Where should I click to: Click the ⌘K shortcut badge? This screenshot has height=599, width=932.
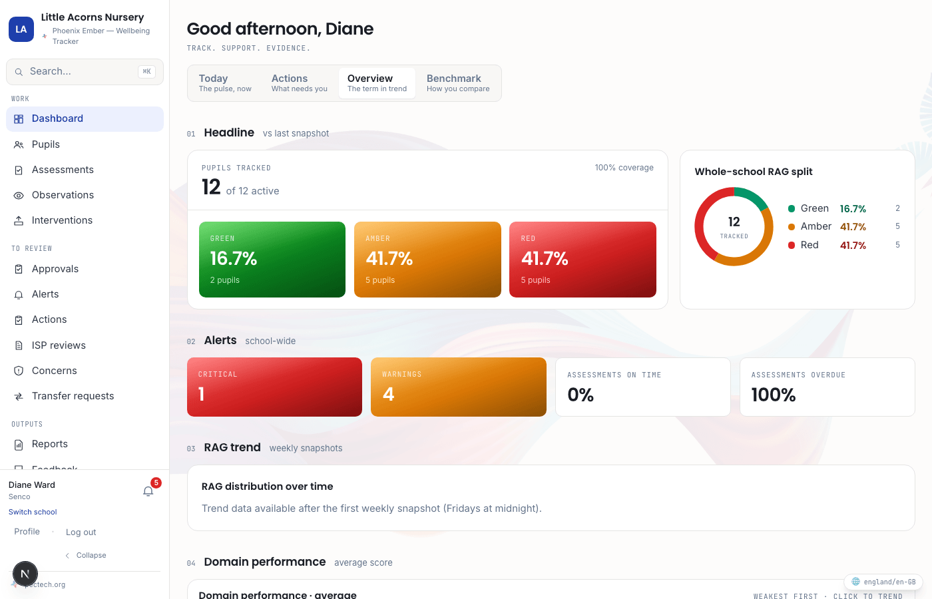(147, 71)
